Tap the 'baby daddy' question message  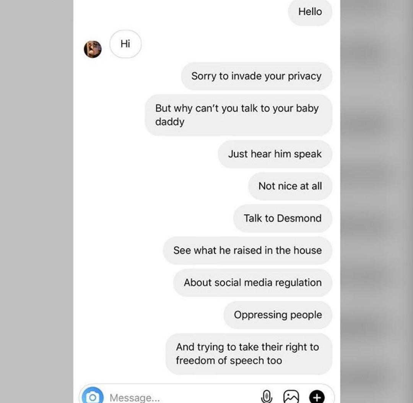tap(238, 115)
